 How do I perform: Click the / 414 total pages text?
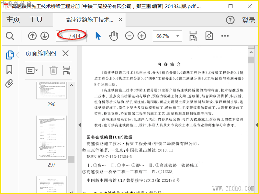point(75,36)
